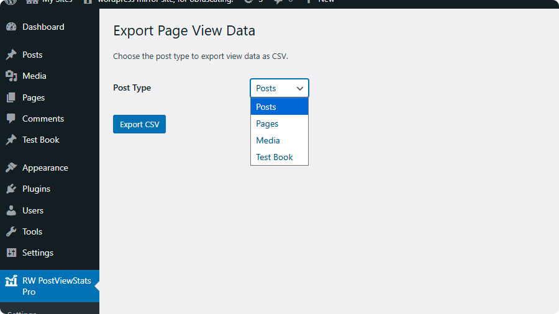The image size is (559, 314).
Task: Click the Tools wrench icon
Action: click(11, 231)
